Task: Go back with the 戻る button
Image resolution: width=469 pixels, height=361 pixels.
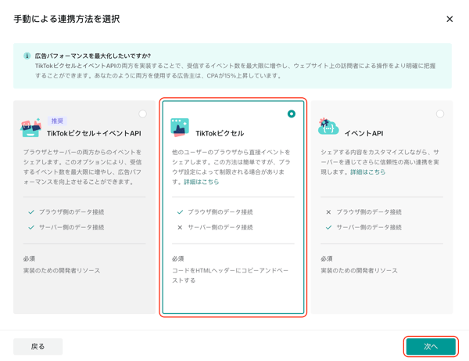Action: pos(38,346)
